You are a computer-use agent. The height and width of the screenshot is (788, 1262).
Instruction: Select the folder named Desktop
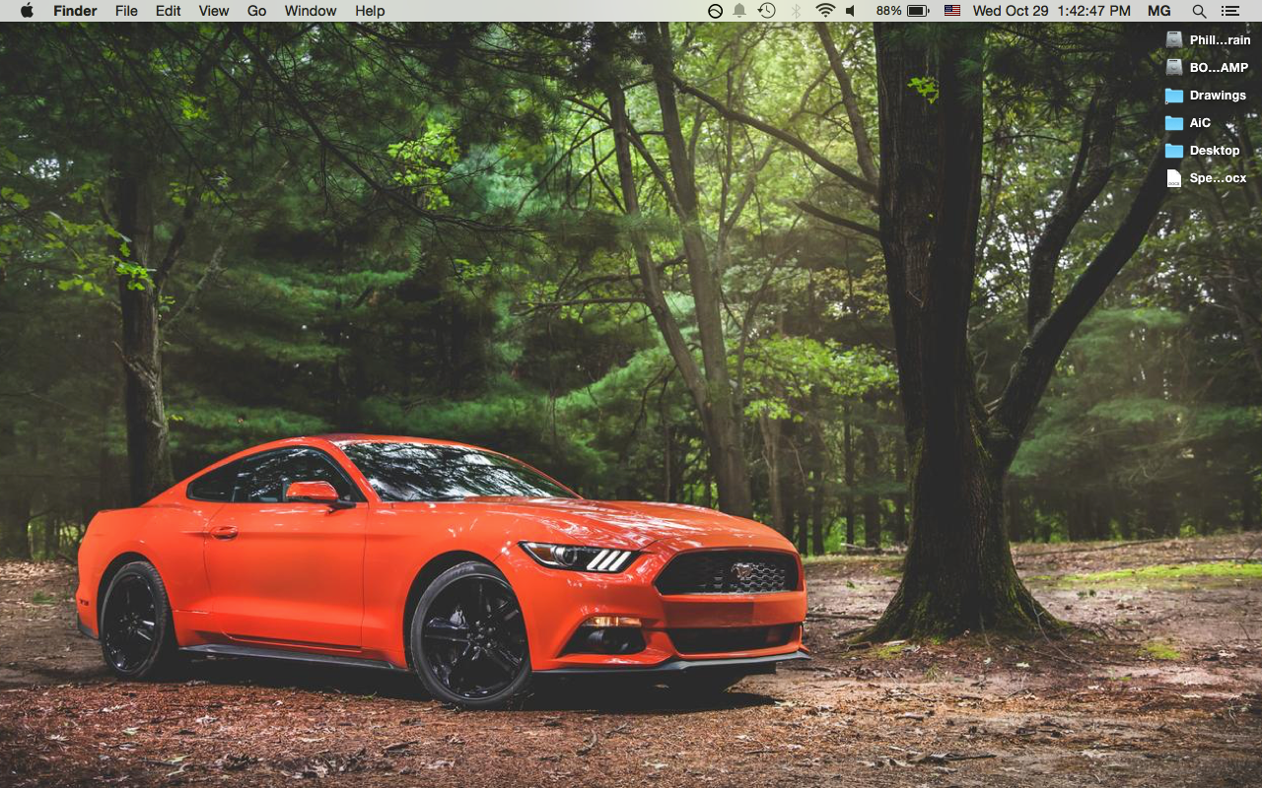coord(1203,151)
